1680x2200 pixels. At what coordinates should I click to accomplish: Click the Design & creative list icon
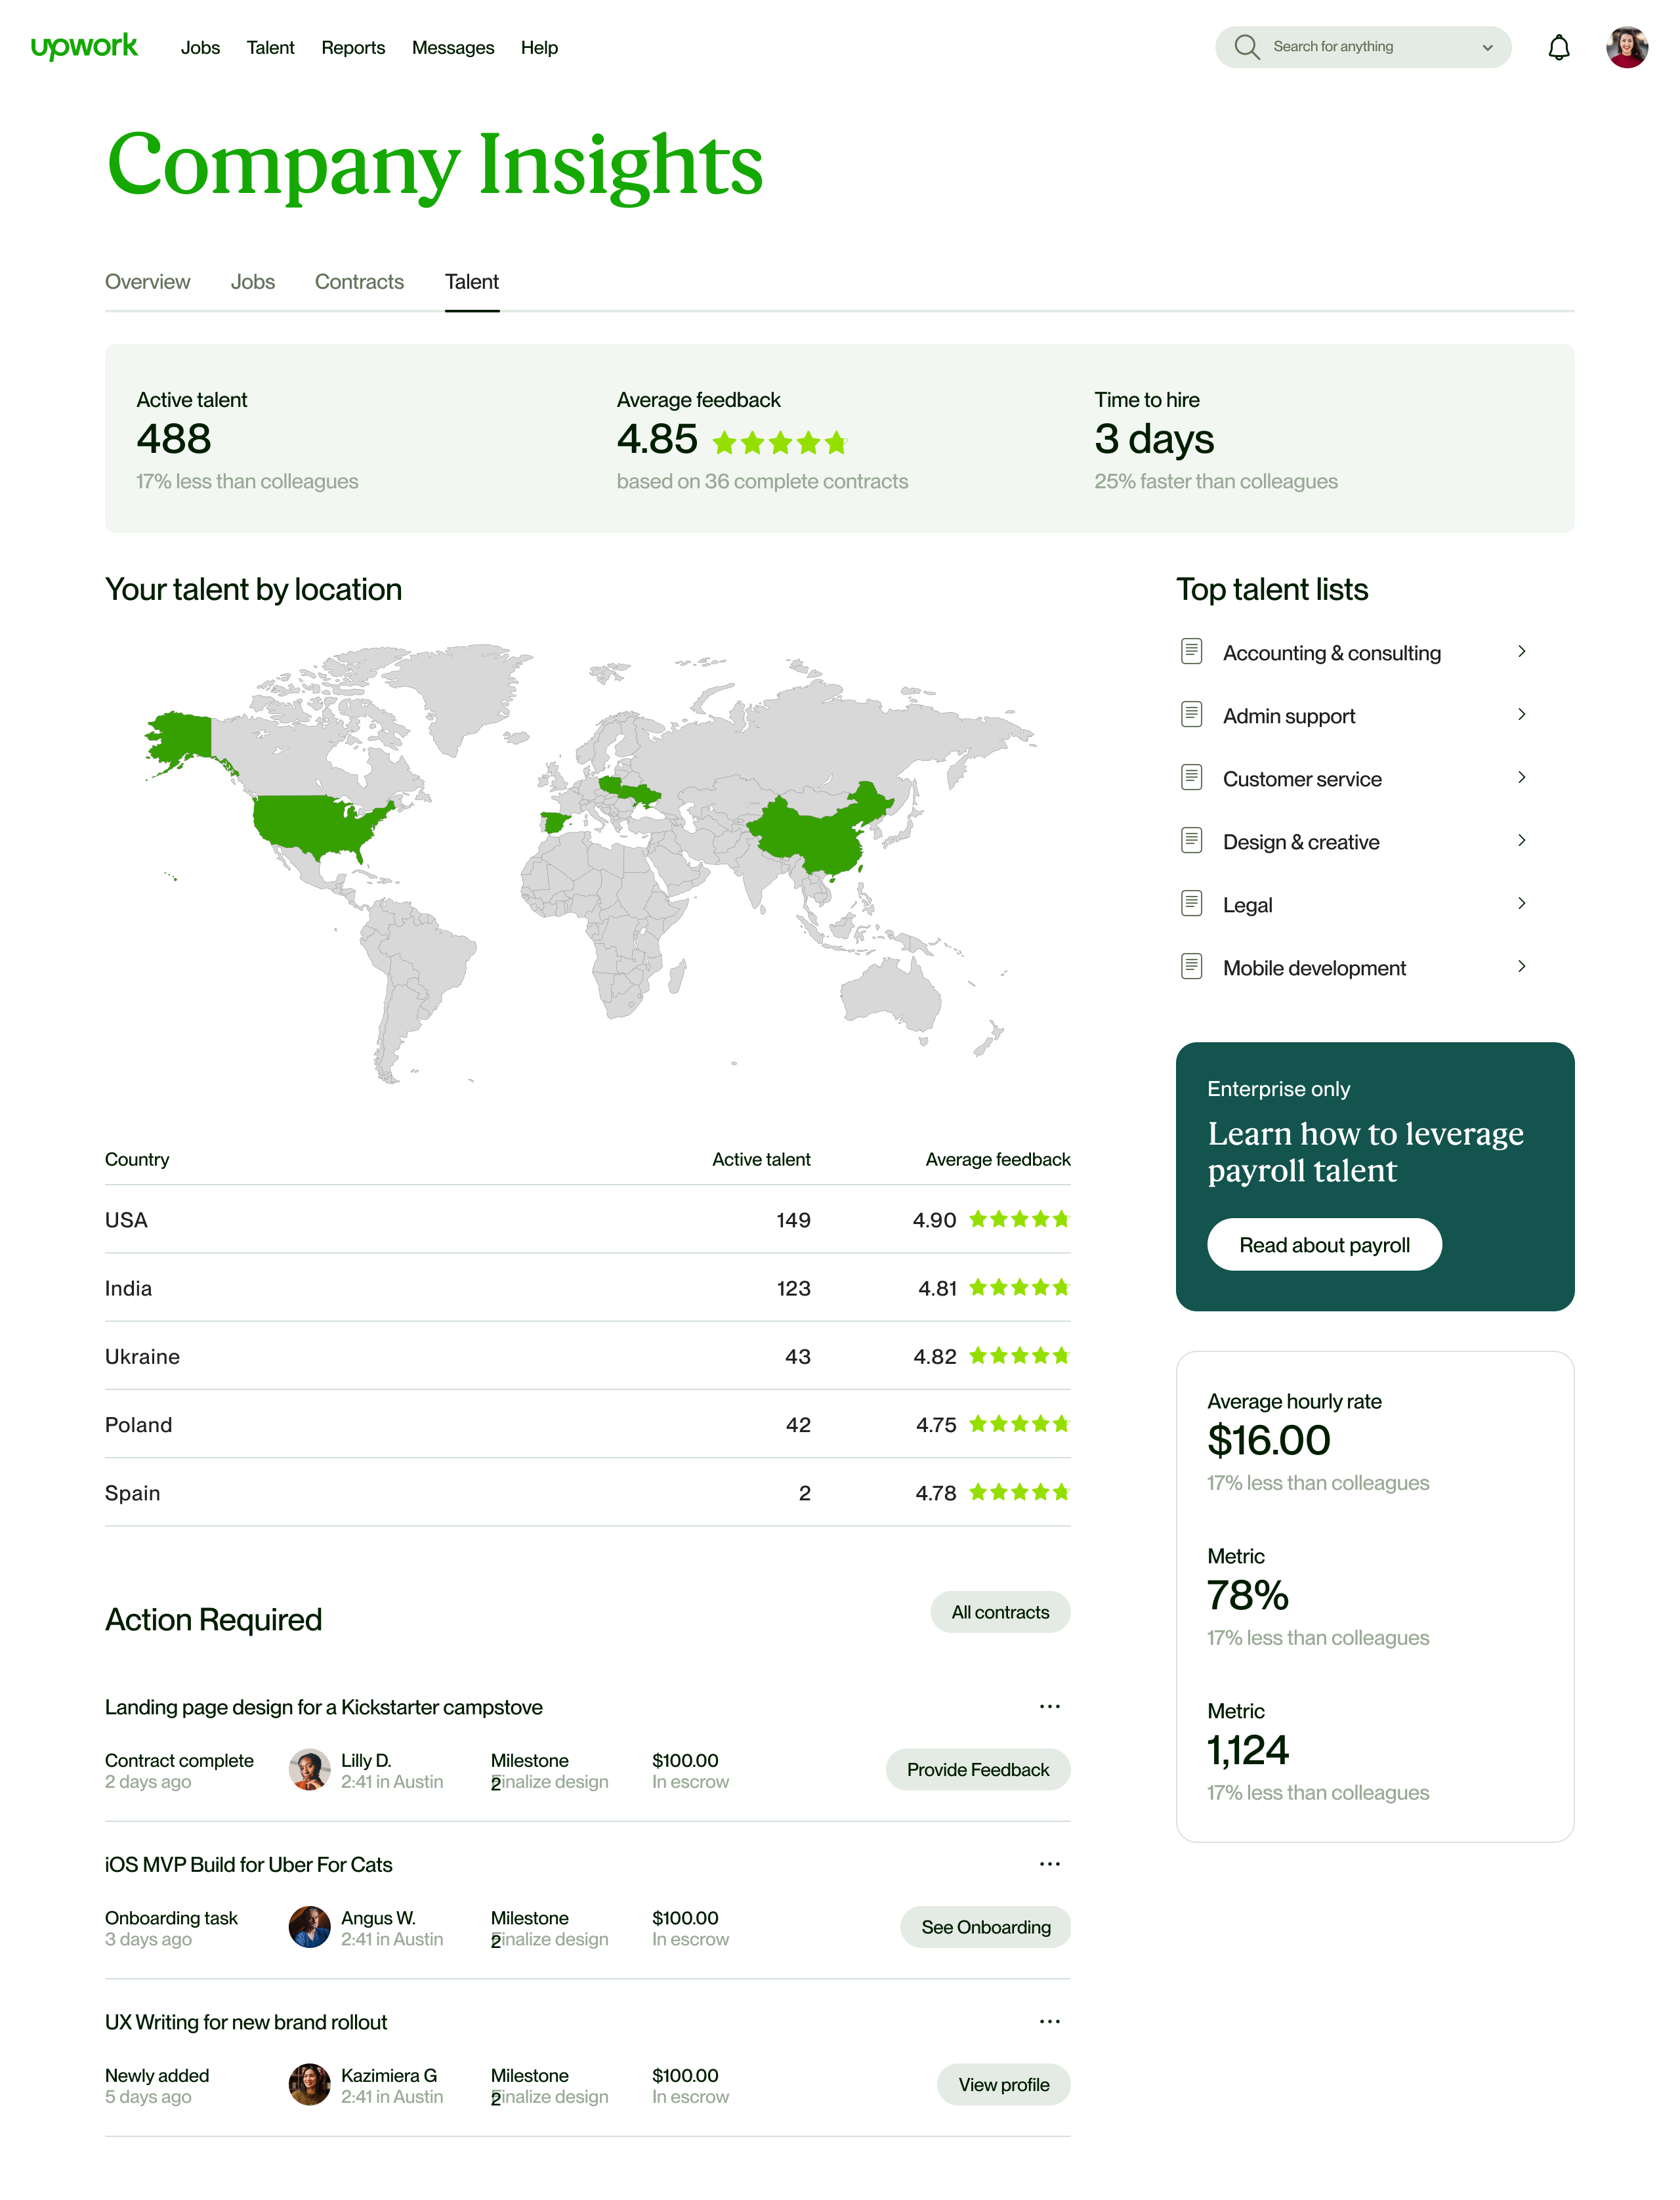[1191, 840]
